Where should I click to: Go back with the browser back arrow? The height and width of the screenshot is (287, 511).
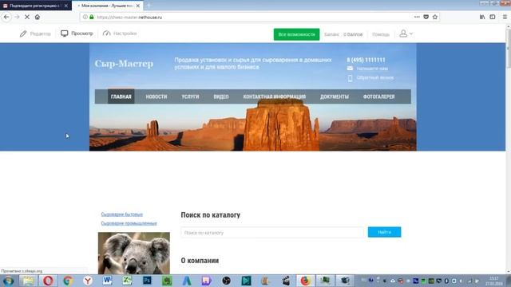pos(6,17)
